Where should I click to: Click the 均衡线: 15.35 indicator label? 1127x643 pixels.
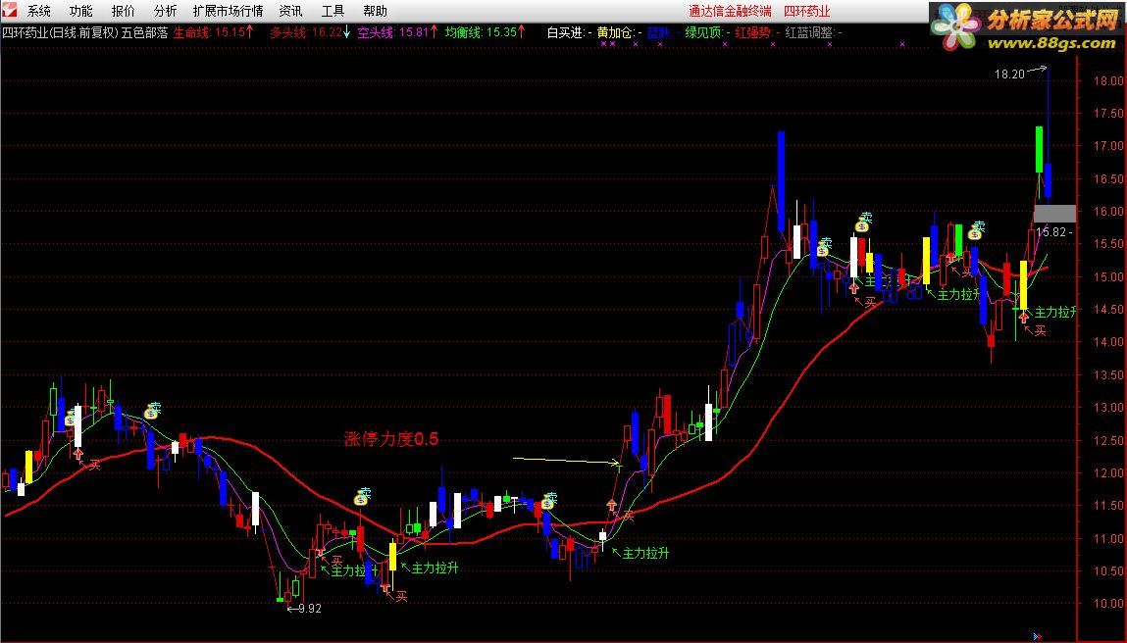[480, 32]
